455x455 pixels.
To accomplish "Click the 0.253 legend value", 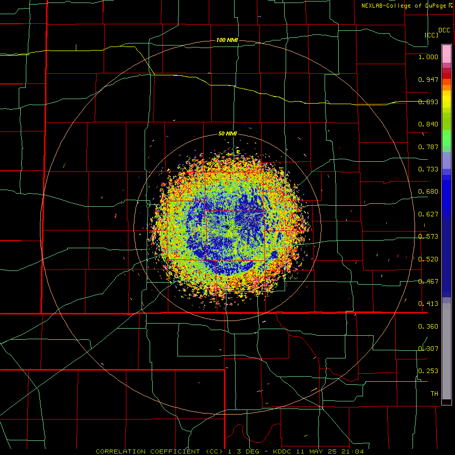I will pos(428,371).
